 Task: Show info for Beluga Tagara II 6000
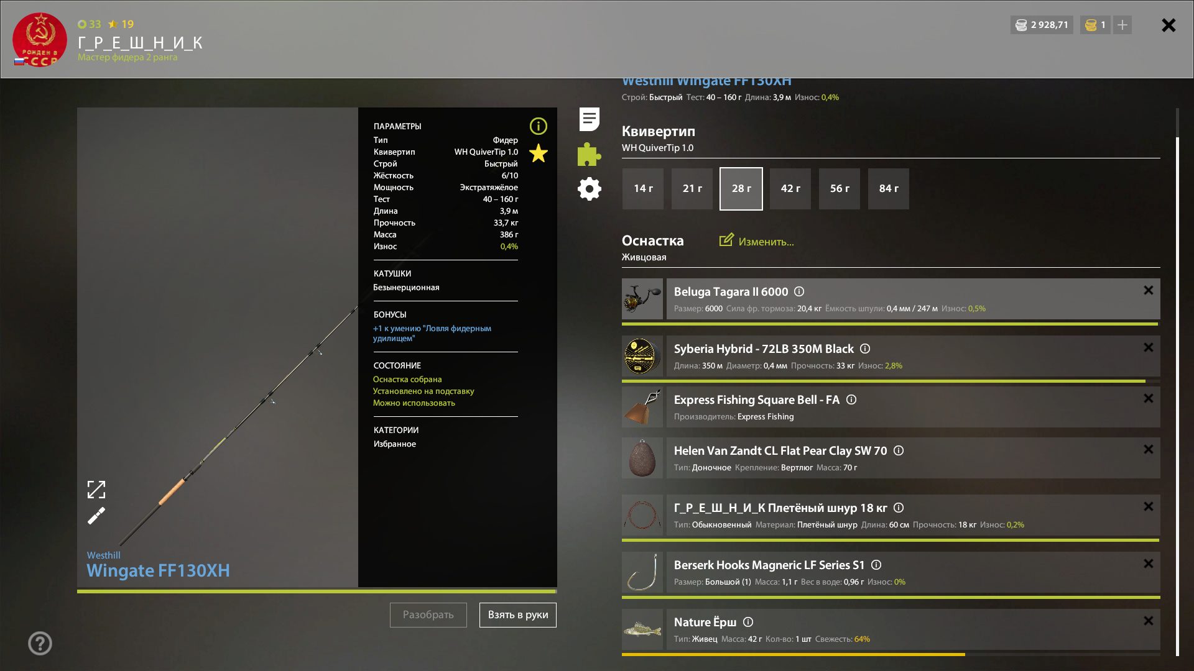tap(800, 291)
